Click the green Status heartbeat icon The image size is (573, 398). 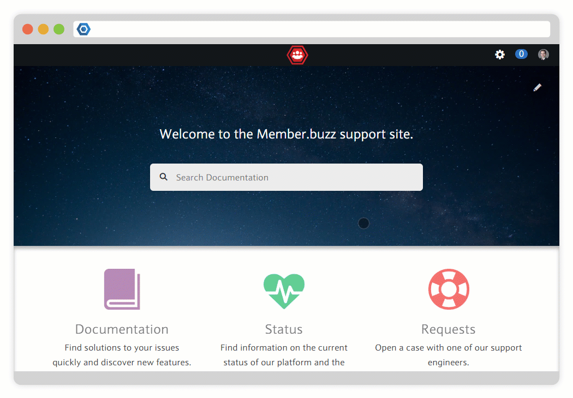click(x=284, y=290)
